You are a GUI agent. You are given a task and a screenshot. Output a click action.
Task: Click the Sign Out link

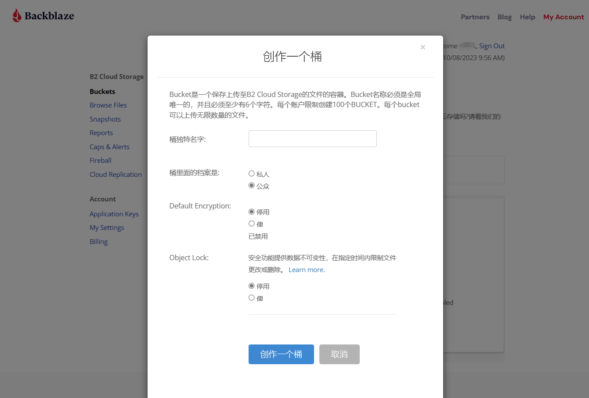(491, 46)
